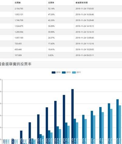Screen dimensions: 122x144
Task: Select vote count 1,524,675
Action: point(19,26)
